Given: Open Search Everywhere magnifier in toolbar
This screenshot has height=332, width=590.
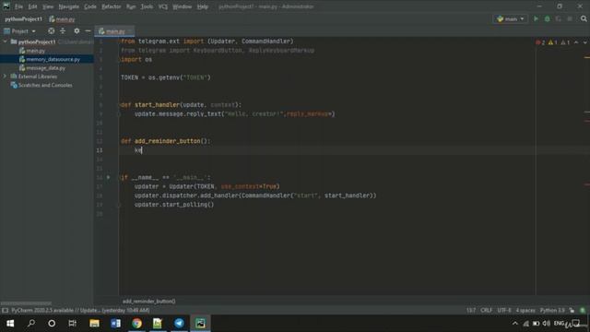Looking at the screenshot, I should [x=584, y=18].
